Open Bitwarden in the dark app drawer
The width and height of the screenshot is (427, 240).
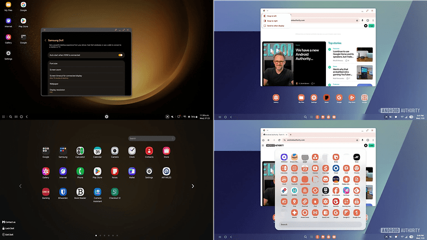click(x=63, y=193)
